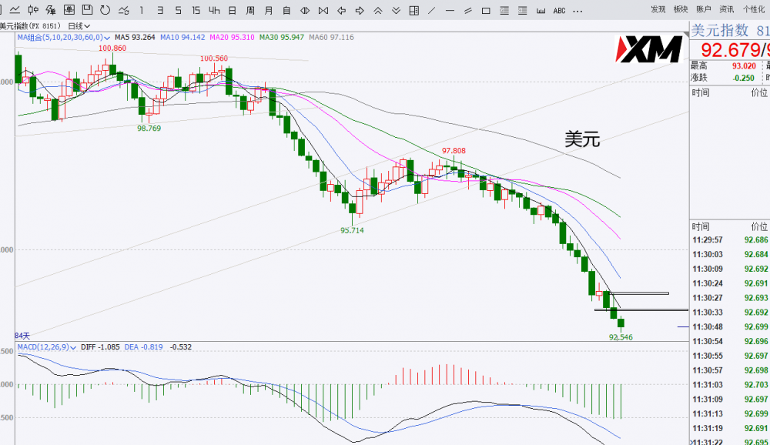Switch to daily (日) period
The width and height of the screenshot is (770, 445).
tap(233, 10)
